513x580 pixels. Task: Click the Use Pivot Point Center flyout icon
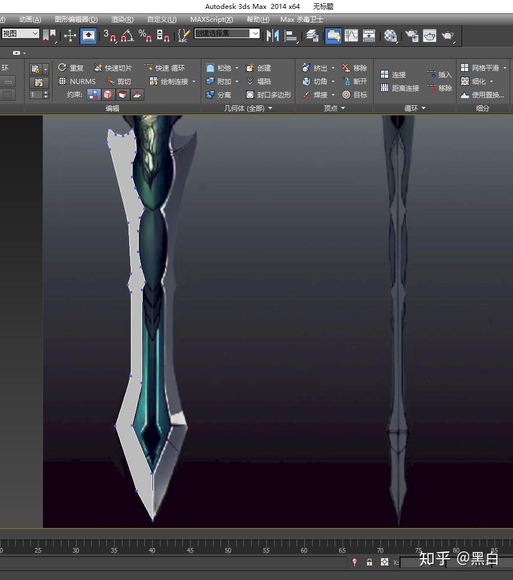50,35
